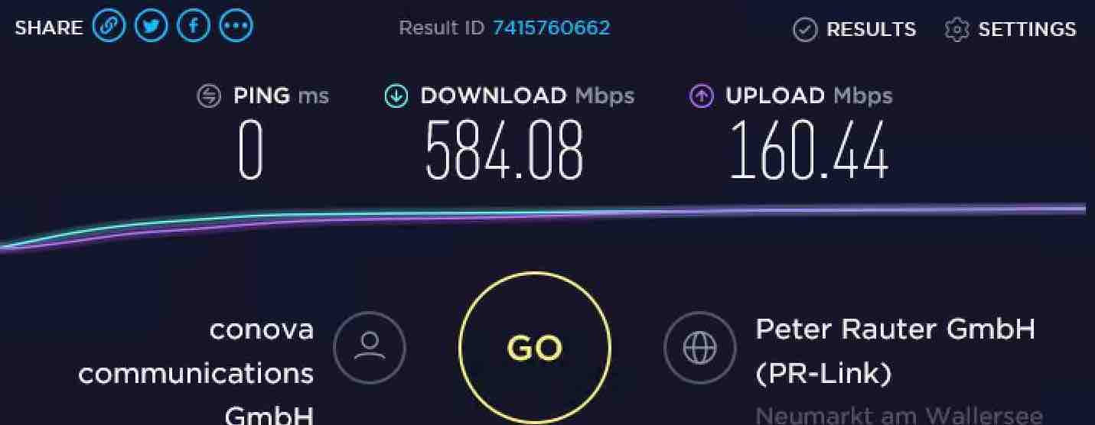
Task: Open more share options ellipsis
Action: [236, 27]
